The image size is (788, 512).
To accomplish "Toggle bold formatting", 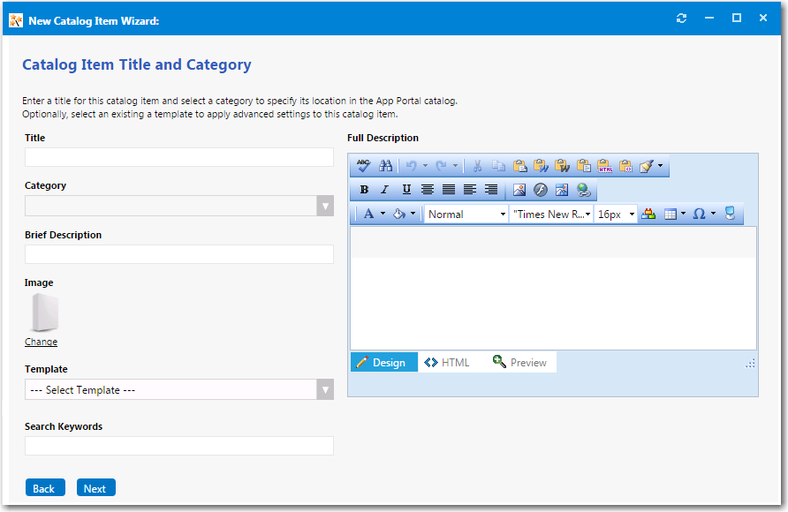I will tap(364, 190).
